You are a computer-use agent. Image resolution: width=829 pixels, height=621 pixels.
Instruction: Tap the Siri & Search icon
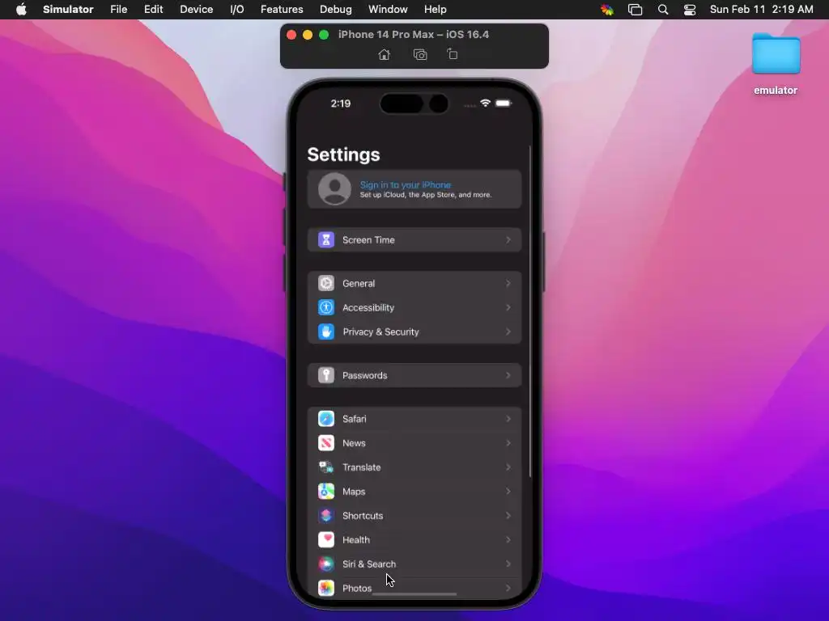point(326,564)
